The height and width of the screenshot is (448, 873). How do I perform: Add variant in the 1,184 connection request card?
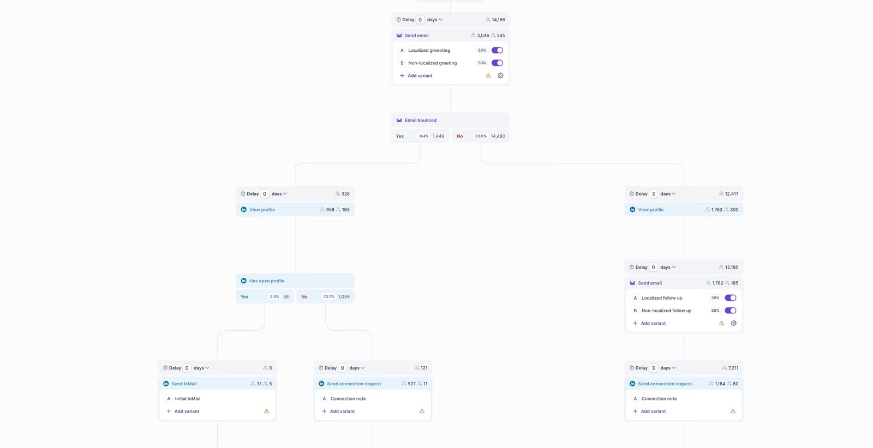(x=649, y=411)
